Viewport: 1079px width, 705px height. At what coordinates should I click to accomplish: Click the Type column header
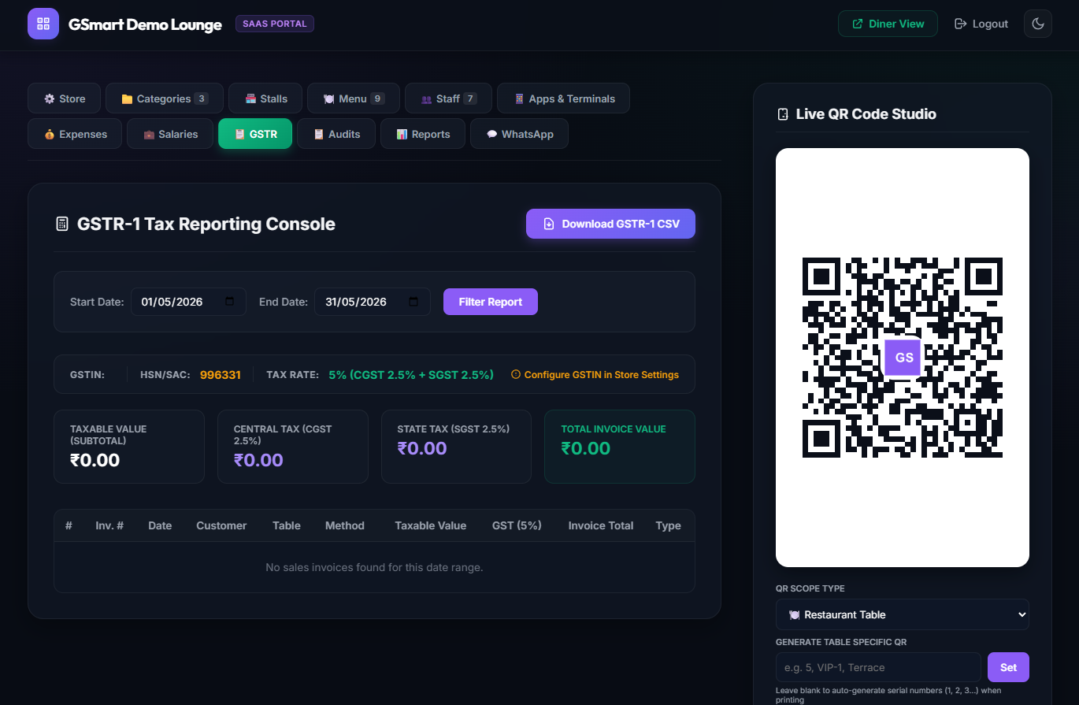668,525
